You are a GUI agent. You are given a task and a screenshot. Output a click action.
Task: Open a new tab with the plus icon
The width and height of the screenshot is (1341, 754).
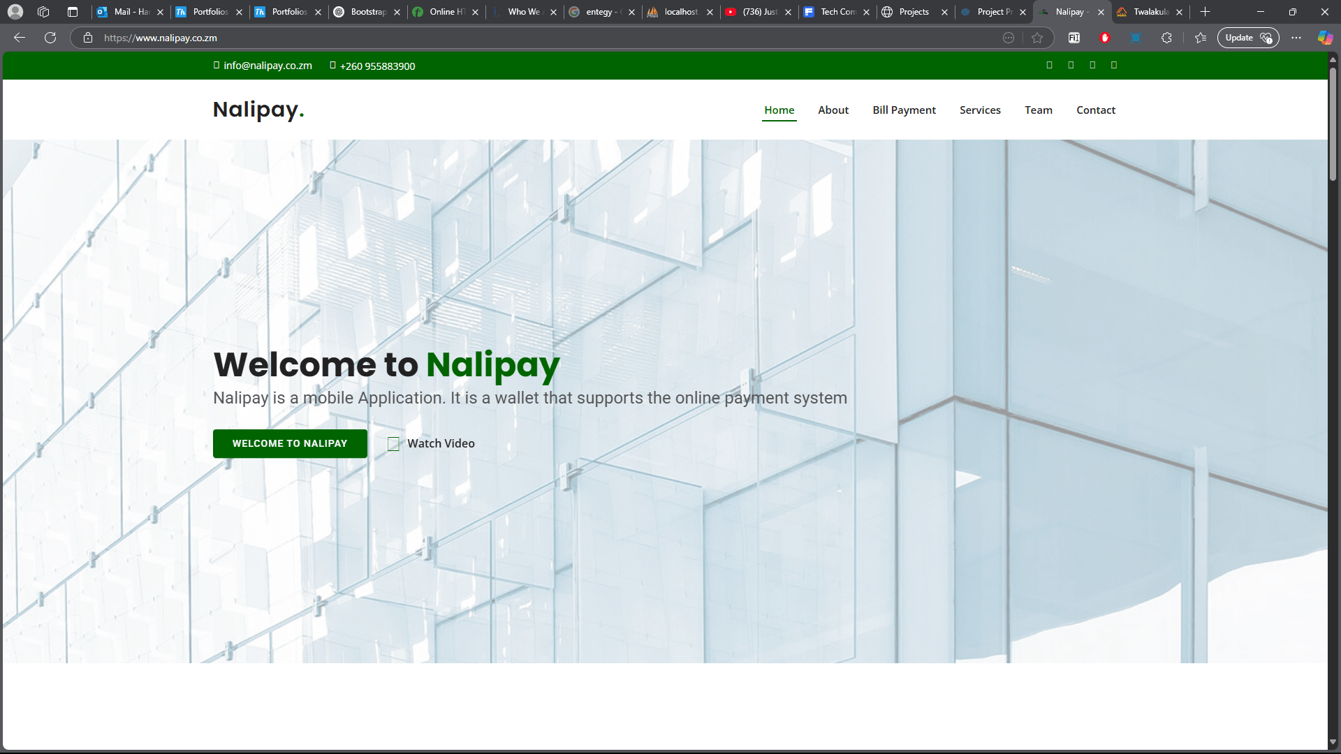point(1205,12)
